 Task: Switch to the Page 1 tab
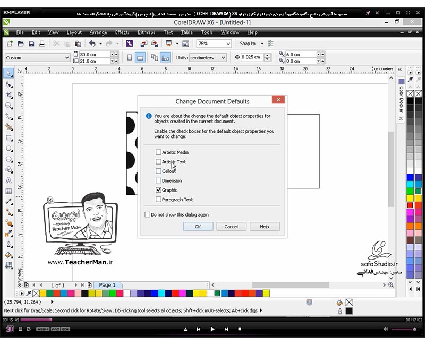tap(107, 285)
